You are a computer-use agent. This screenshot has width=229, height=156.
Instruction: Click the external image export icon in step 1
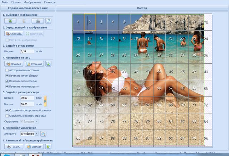coord(49,21)
